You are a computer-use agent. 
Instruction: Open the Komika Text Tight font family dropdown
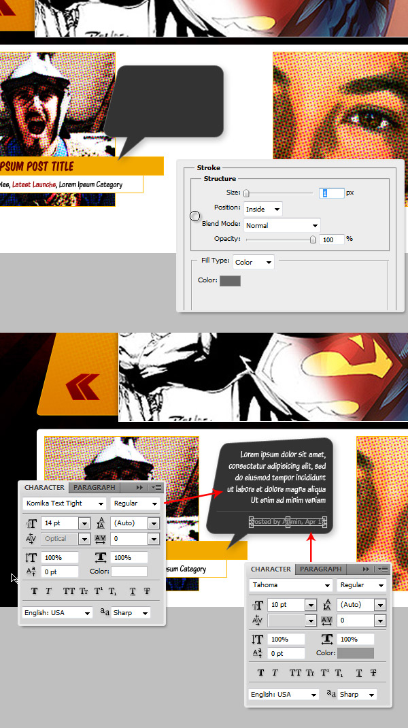coord(65,503)
